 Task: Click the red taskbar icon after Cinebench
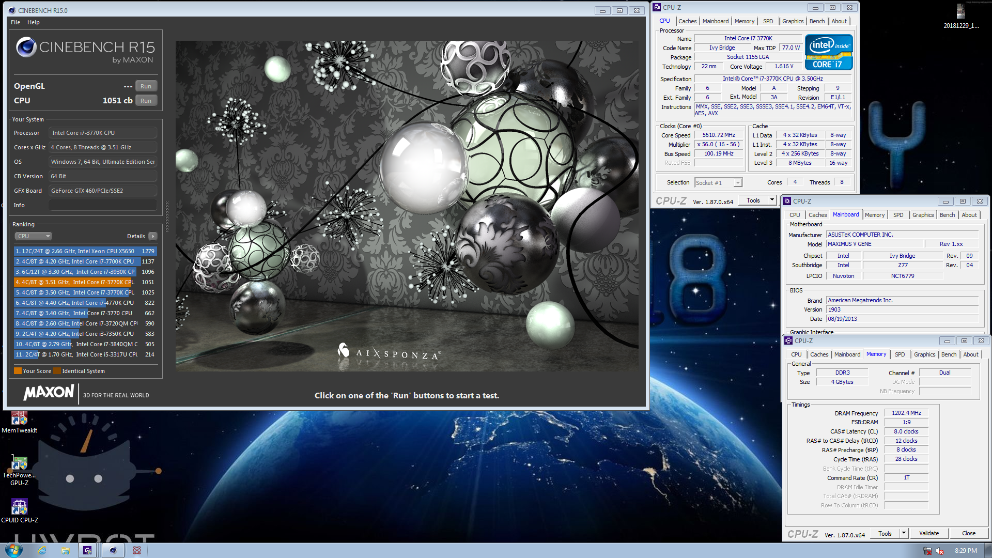pyautogui.click(x=137, y=550)
